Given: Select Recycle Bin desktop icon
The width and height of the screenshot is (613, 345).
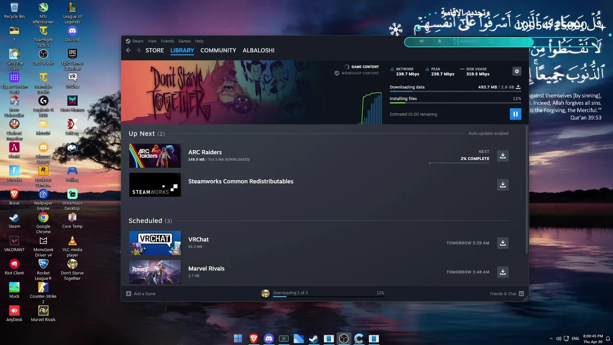Looking at the screenshot, I should [x=14, y=11].
